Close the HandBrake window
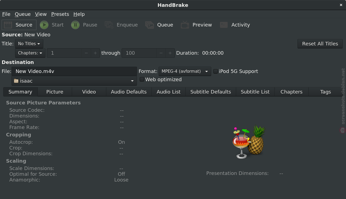Image resolution: width=346 pixels, height=199 pixels. point(341,5)
